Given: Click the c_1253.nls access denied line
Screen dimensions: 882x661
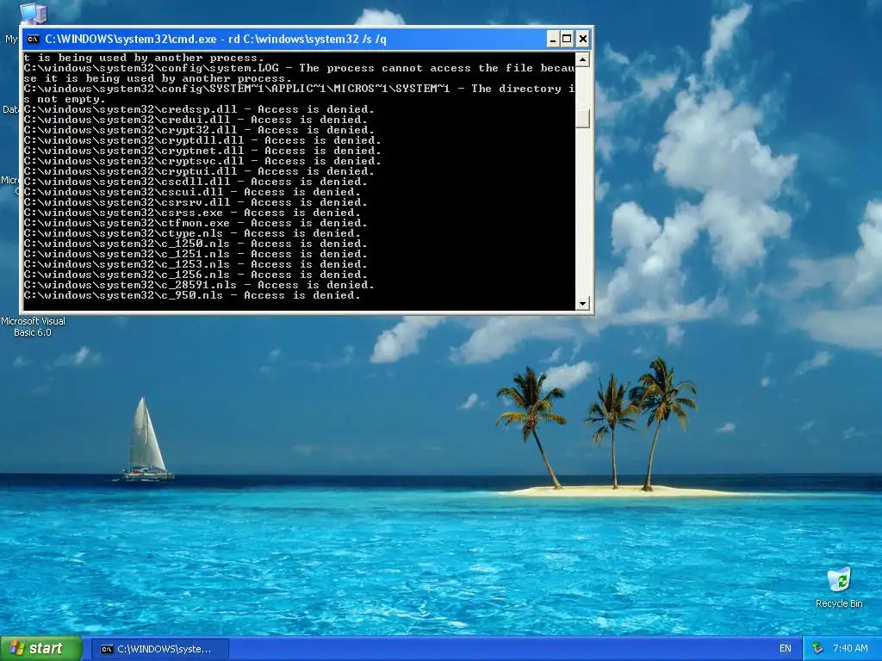Looking at the screenshot, I should point(196,264).
